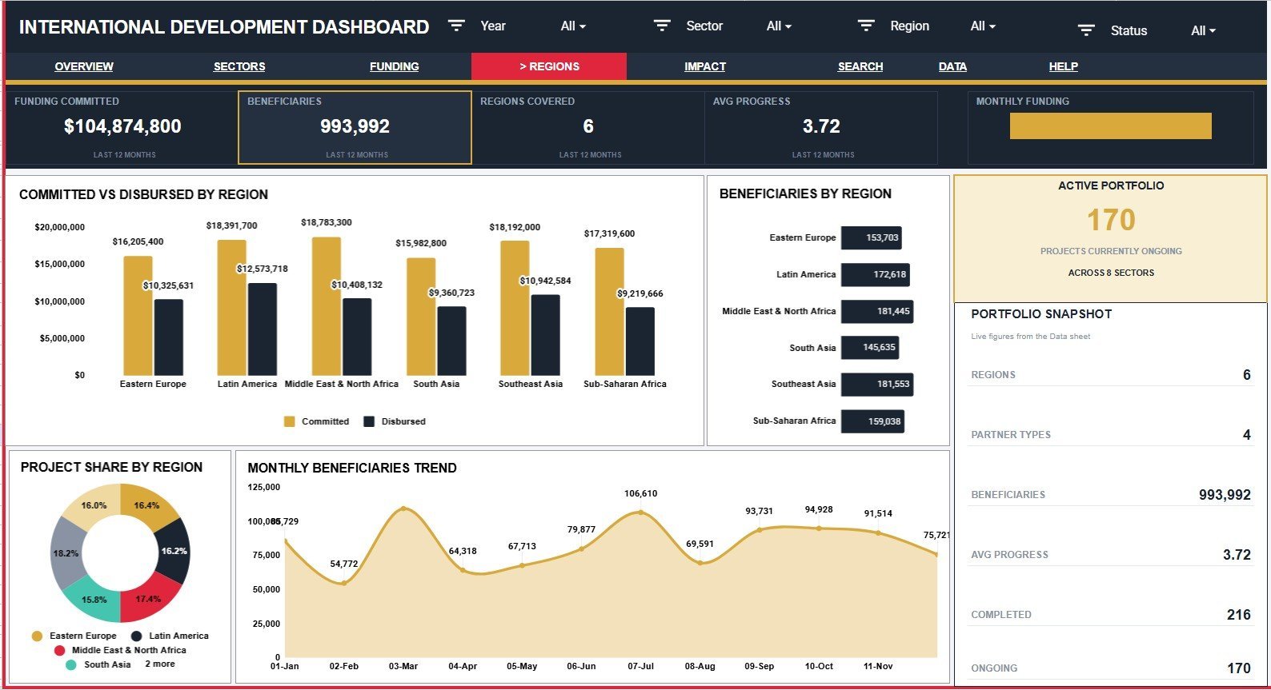Click South Asia disbursed bar $9,360,723

[451, 341]
